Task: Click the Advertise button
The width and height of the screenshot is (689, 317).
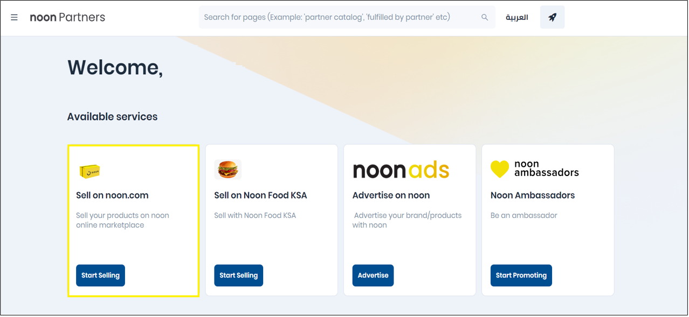Action: [373, 275]
